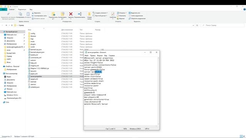The height and width of the screenshot is (138, 246).
Task: Open the Easy access (Простой доступ) dropdown
Action: (x=100, y=16)
